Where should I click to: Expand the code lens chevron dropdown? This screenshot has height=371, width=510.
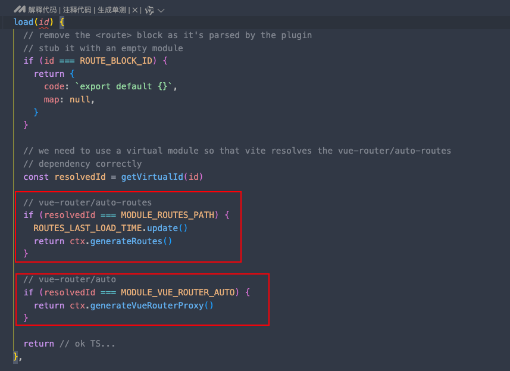[161, 11]
